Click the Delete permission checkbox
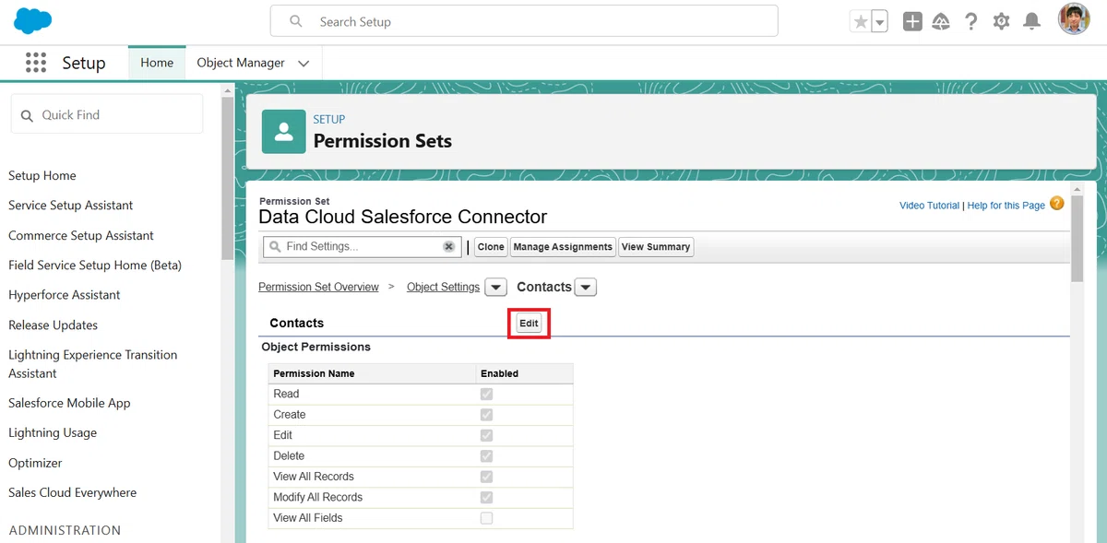Image resolution: width=1107 pixels, height=543 pixels. coord(486,456)
